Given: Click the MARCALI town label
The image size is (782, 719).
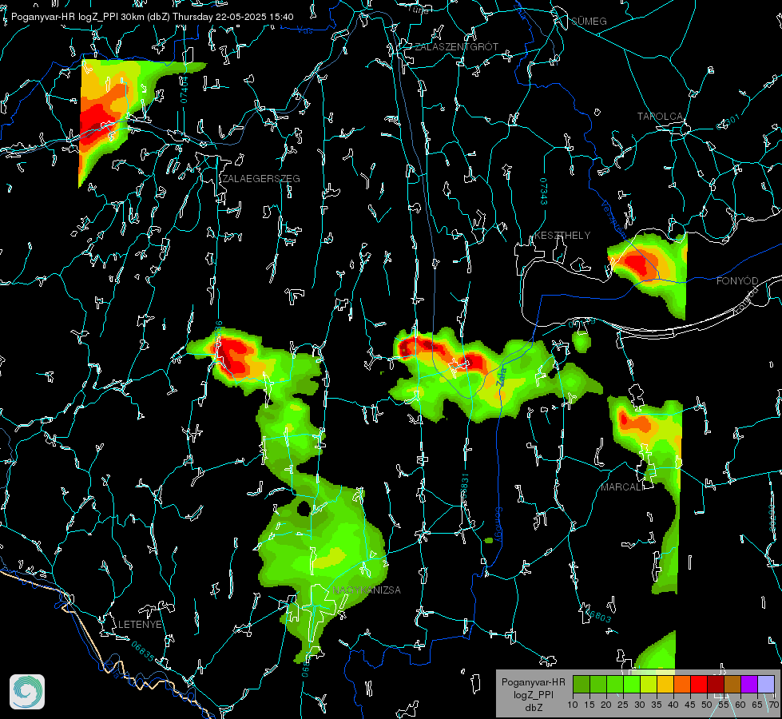Looking at the screenshot, I should click(x=622, y=487).
